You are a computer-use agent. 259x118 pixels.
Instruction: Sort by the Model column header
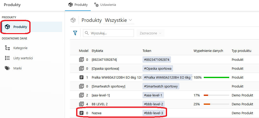pyautogui.click(x=84, y=51)
